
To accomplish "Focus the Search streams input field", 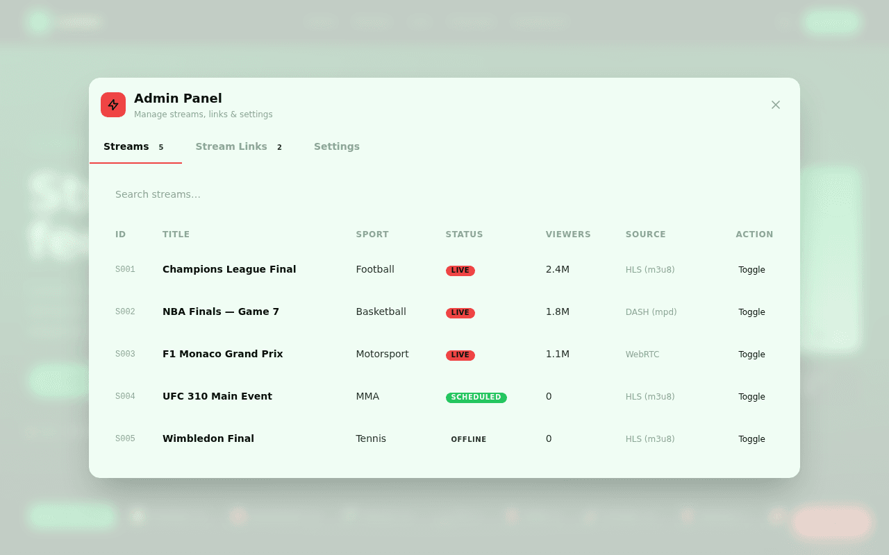I will 444,194.
